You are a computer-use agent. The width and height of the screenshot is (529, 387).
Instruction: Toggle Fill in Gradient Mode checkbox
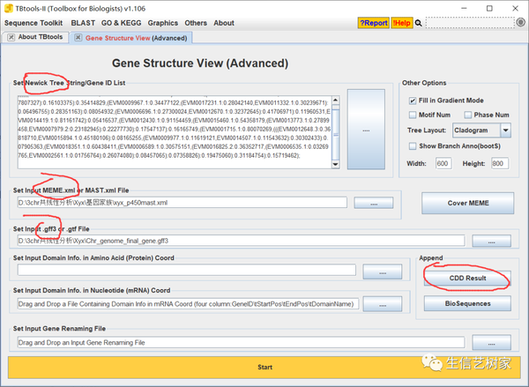coord(413,100)
